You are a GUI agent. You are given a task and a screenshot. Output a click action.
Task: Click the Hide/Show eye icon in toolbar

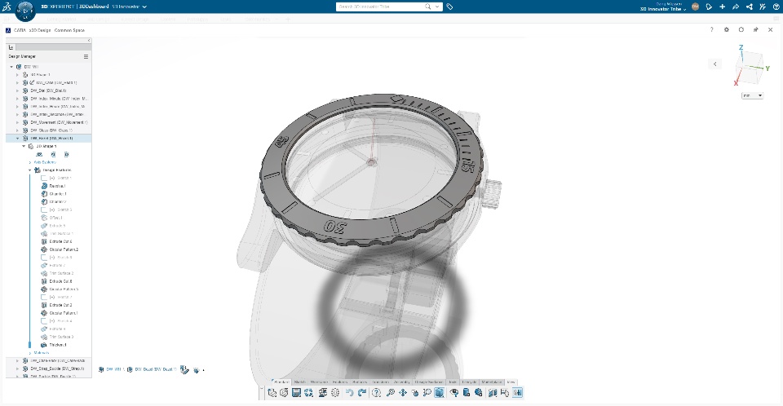[454, 393]
